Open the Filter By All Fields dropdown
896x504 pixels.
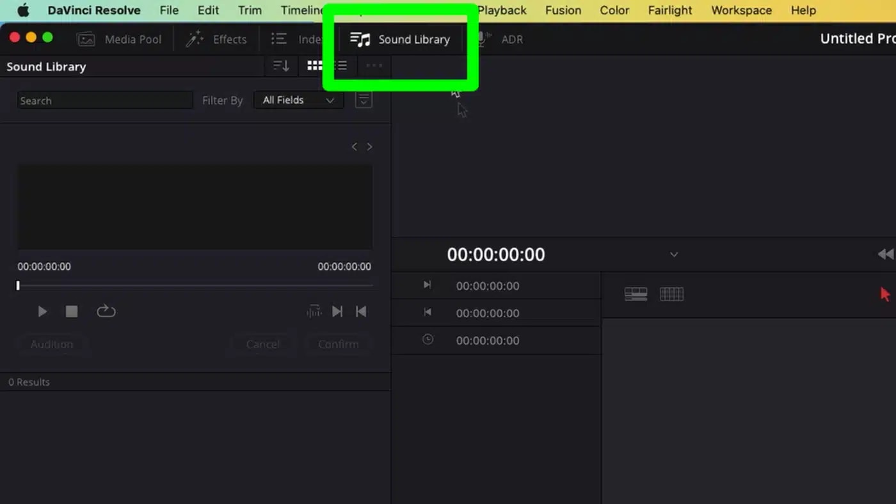(298, 100)
